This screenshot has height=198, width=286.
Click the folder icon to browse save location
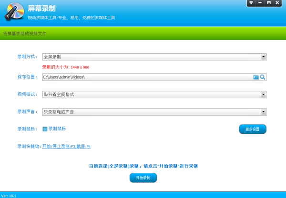tap(256, 77)
